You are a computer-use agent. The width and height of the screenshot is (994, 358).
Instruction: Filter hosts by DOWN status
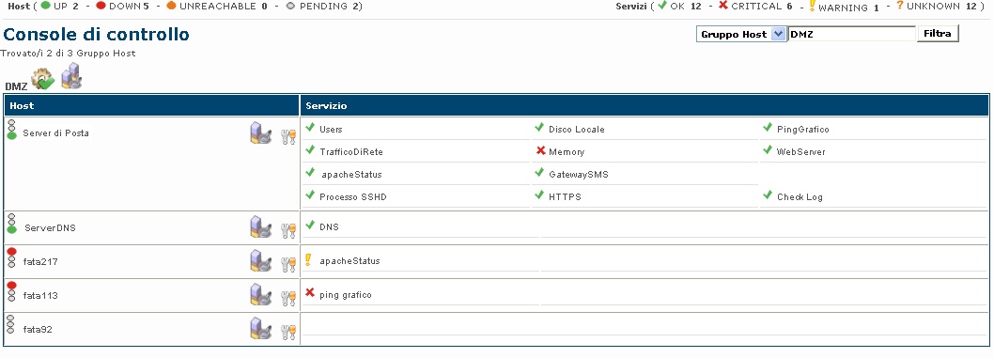click(x=122, y=7)
